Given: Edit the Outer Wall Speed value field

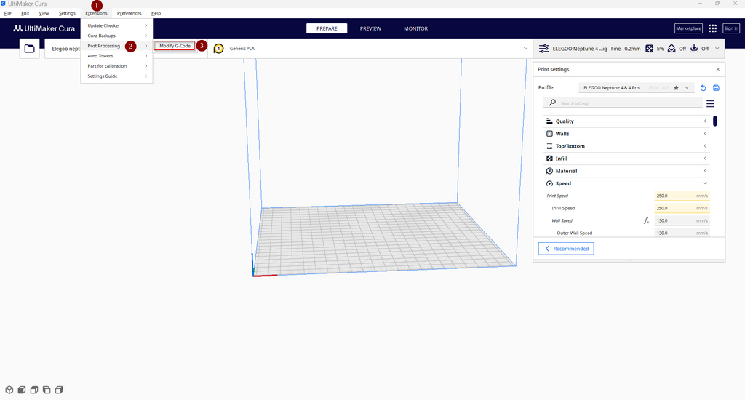Looking at the screenshot, I should pos(682,233).
